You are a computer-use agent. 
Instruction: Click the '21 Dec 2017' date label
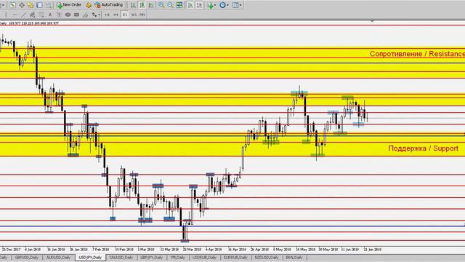pyautogui.click(x=11, y=250)
